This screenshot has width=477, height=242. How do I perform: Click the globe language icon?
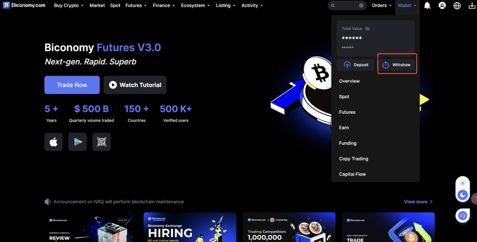[x=457, y=6]
